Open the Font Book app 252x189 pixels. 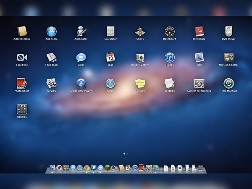coord(51,58)
